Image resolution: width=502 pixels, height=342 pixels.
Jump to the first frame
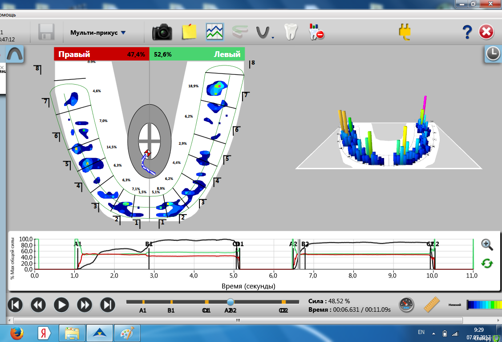tap(15, 305)
